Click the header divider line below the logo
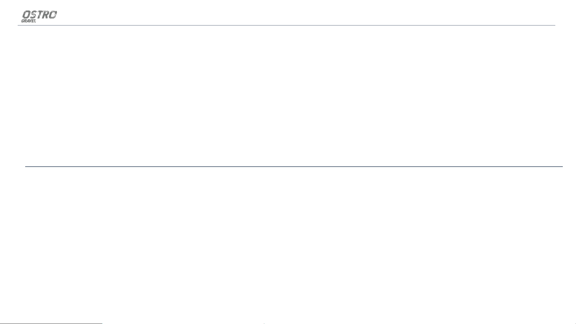 click(x=286, y=25)
